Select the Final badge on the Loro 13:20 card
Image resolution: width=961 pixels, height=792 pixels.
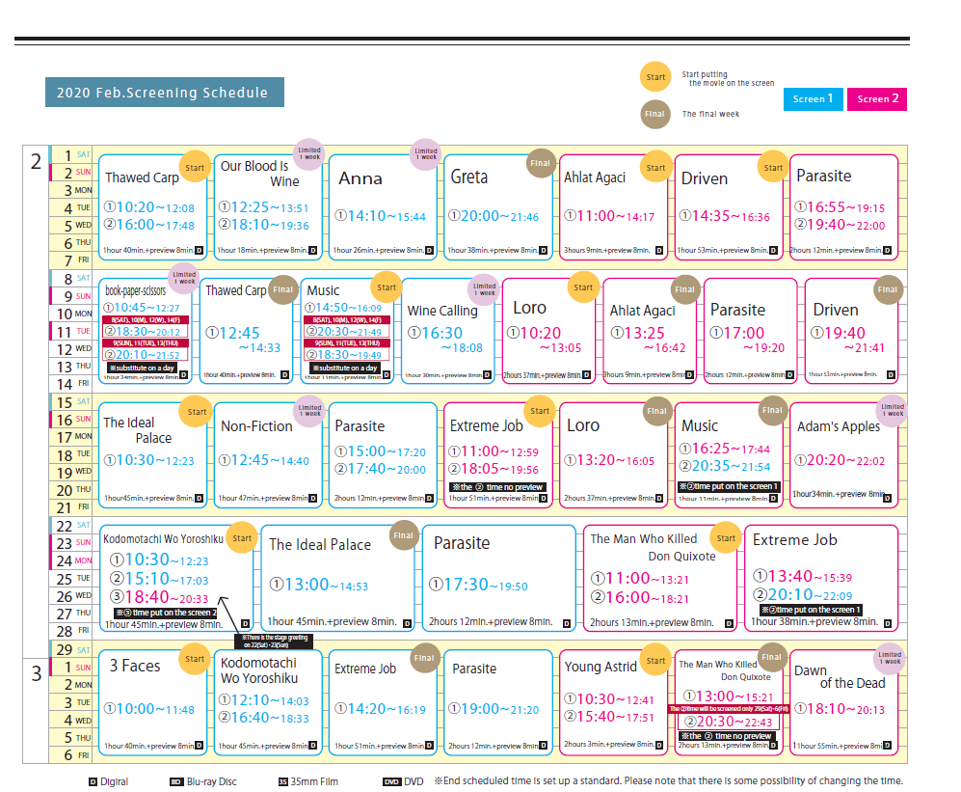[656, 411]
